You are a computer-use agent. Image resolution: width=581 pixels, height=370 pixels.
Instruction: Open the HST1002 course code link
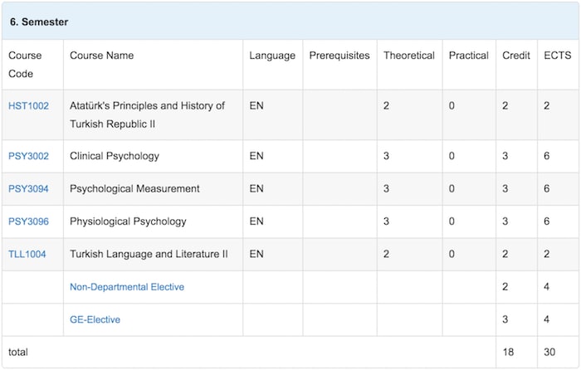point(28,106)
